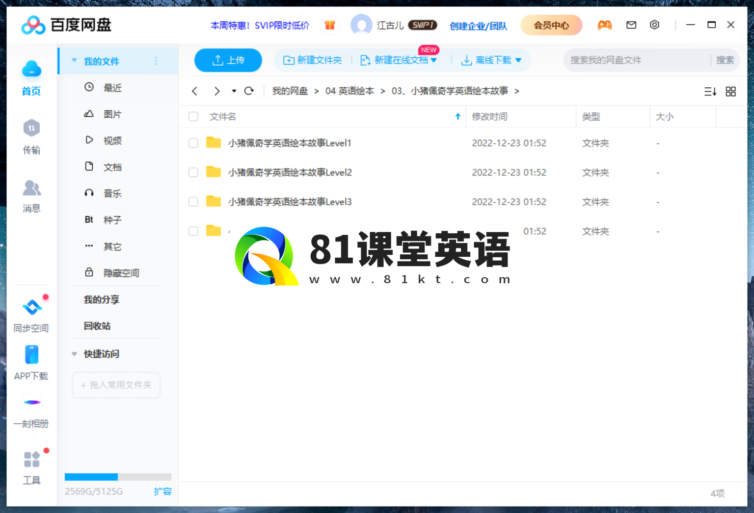Open 同步空间 sync space
The image size is (754, 513).
(x=31, y=315)
